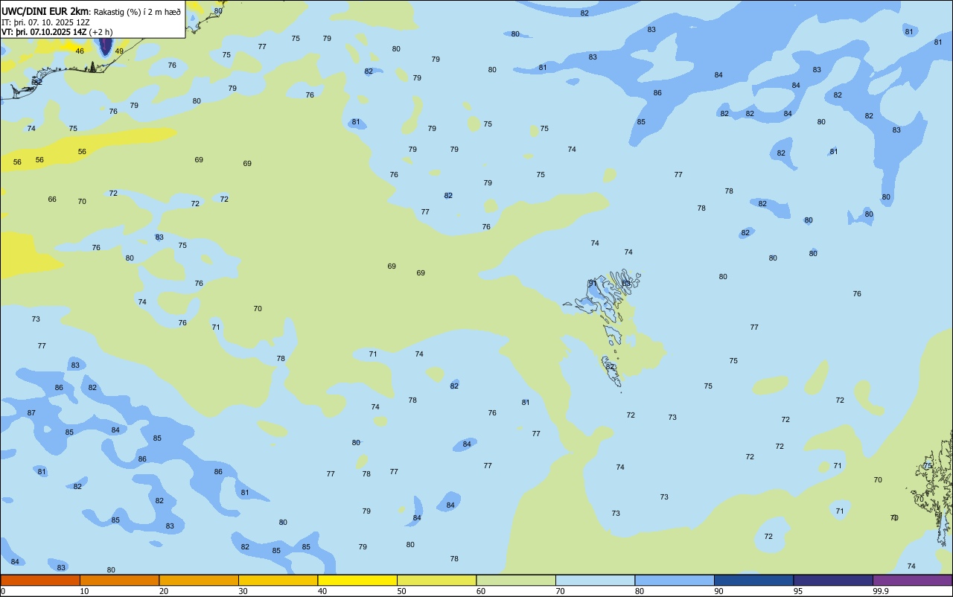Click the legend tick label "90"
The width and height of the screenshot is (953, 597).
pos(718,591)
